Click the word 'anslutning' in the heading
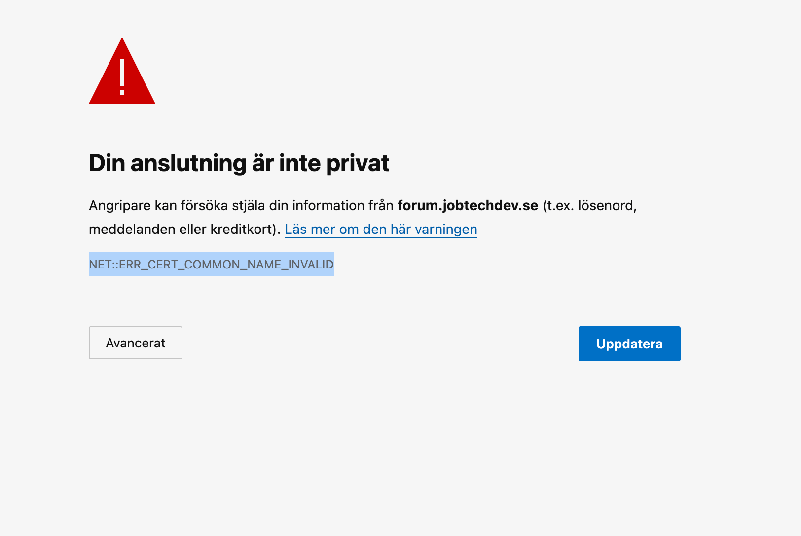The width and height of the screenshot is (801, 536). tap(188, 163)
